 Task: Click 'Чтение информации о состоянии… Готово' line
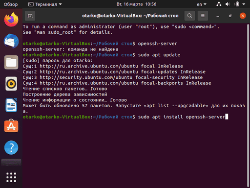tap(75, 100)
